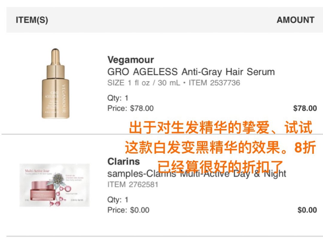This screenshot has height=242, width=323.
Task: Open GRO AGELESS Anti-Gray Hair Serum link
Action: [191, 72]
